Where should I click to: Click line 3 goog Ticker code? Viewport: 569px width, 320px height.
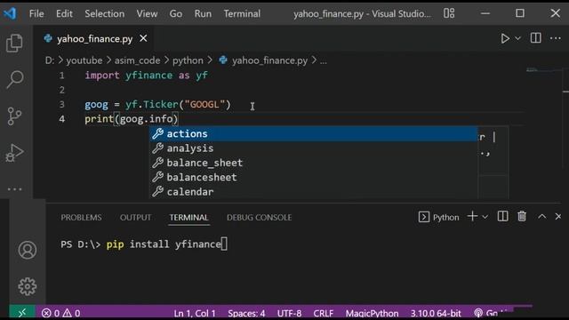click(157, 105)
